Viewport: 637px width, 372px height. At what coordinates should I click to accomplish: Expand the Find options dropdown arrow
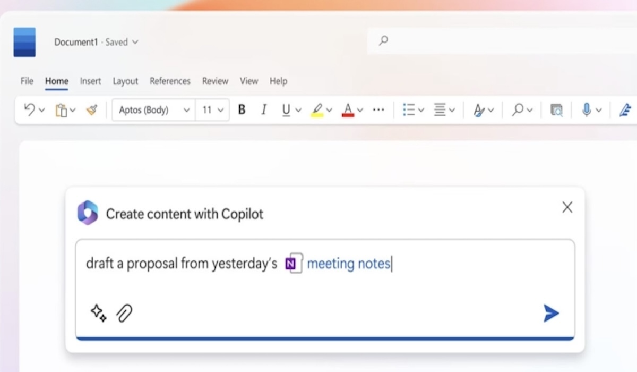[530, 111]
